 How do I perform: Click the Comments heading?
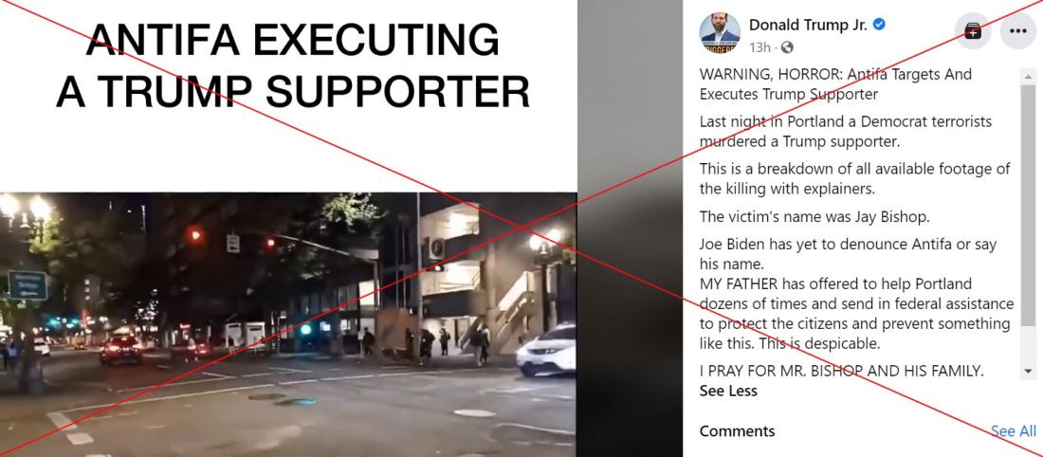[x=737, y=431]
